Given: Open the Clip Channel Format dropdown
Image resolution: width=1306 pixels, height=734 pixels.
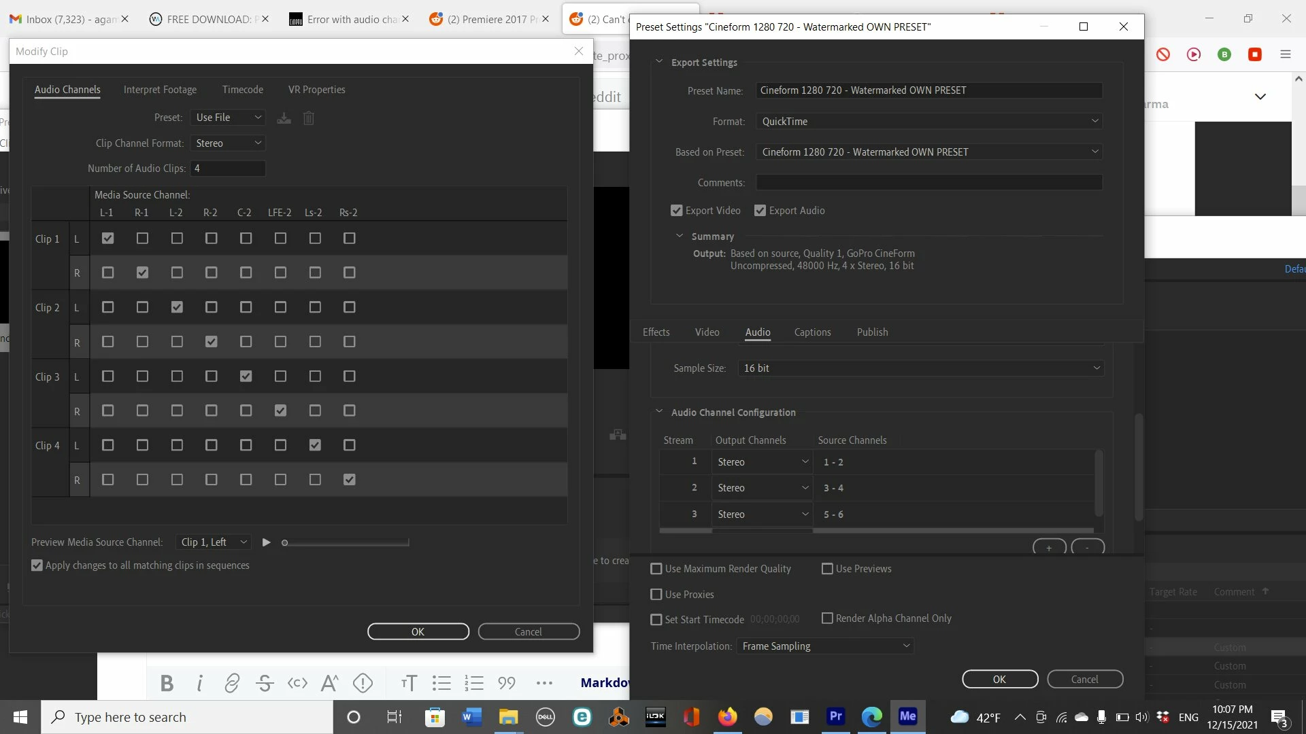Looking at the screenshot, I should pyautogui.click(x=228, y=143).
